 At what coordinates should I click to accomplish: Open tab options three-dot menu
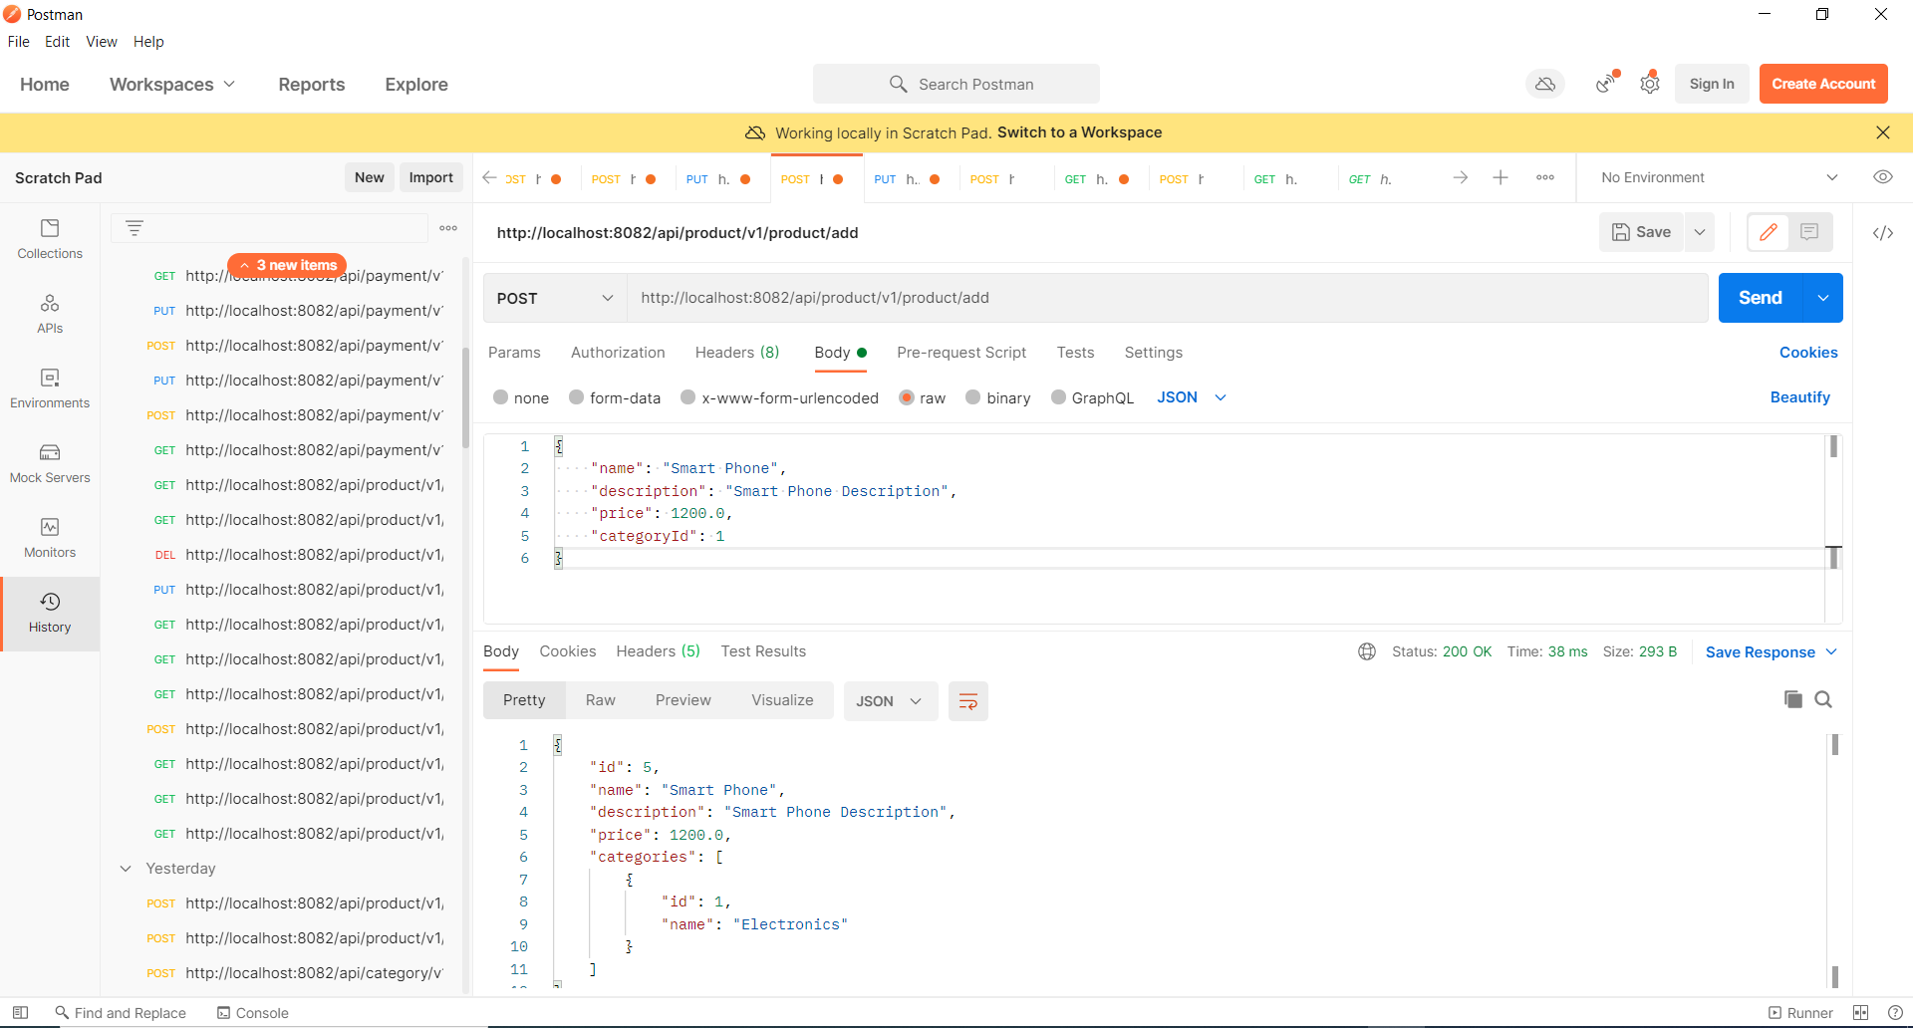(x=1545, y=177)
